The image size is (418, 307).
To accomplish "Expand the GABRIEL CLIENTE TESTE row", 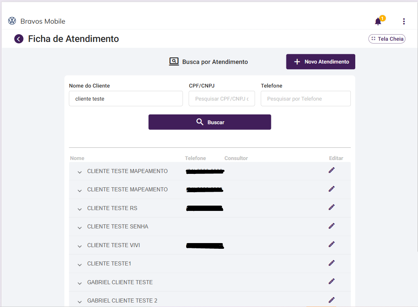I will coord(80,283).
